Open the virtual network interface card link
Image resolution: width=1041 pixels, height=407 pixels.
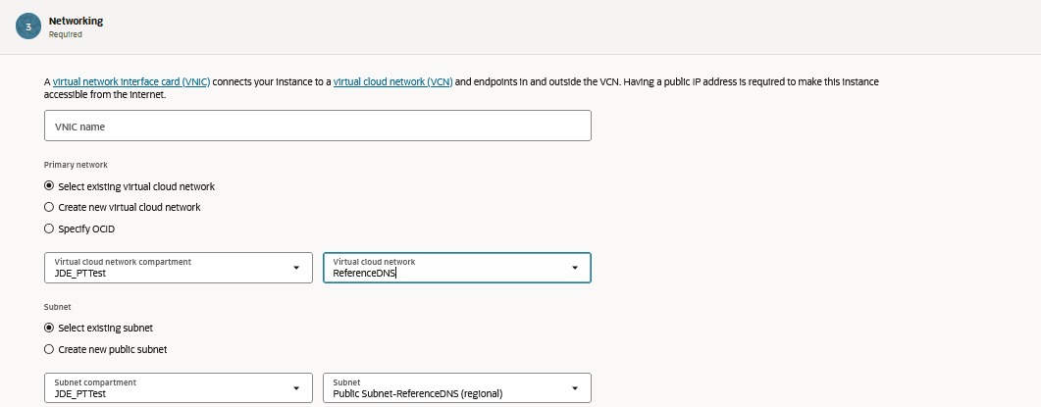point(131,82)
